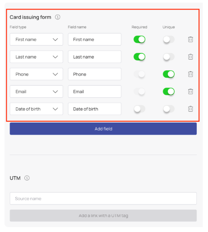This screenshot has width=208, height=232.
Task: Turn off Unique toggle for Email
Action: coord(169,91)
